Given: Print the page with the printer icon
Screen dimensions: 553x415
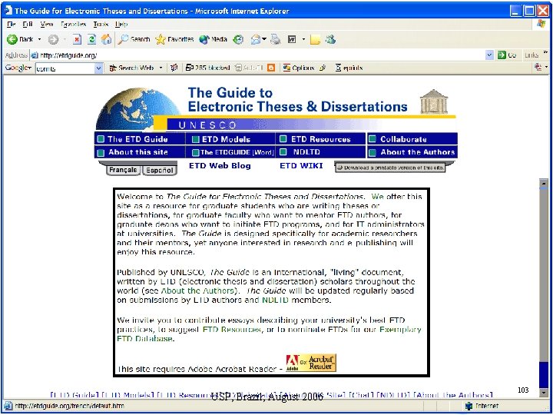Looking at the screenshot, I should coord(276,39).
